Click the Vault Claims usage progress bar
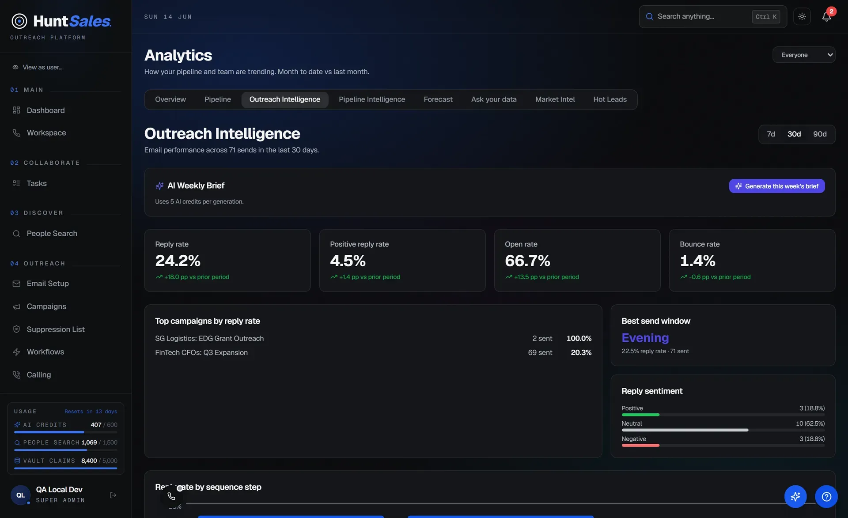 click(66, 468)
